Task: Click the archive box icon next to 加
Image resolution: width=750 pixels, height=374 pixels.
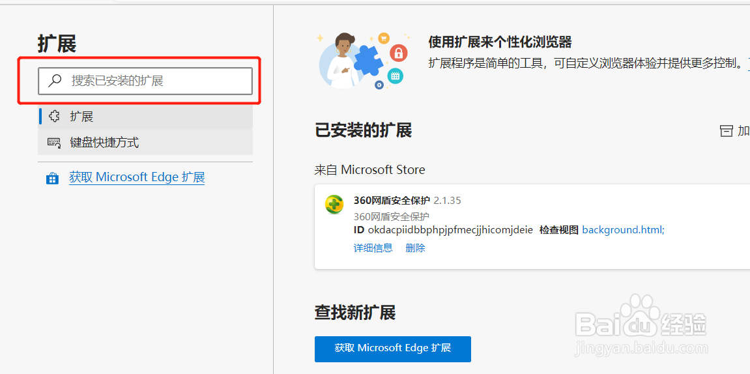Action: pos(726,131)
